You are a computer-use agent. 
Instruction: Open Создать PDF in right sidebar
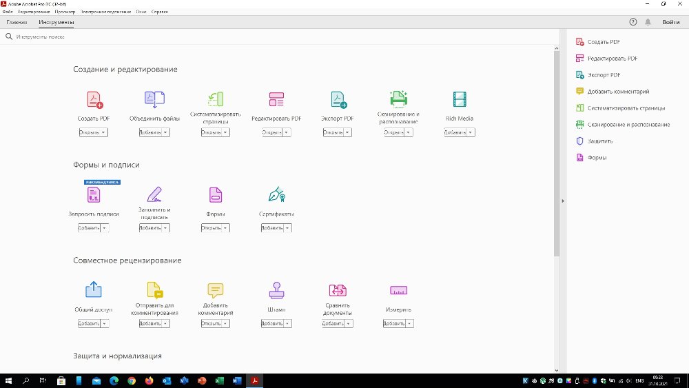coord(598,42)
